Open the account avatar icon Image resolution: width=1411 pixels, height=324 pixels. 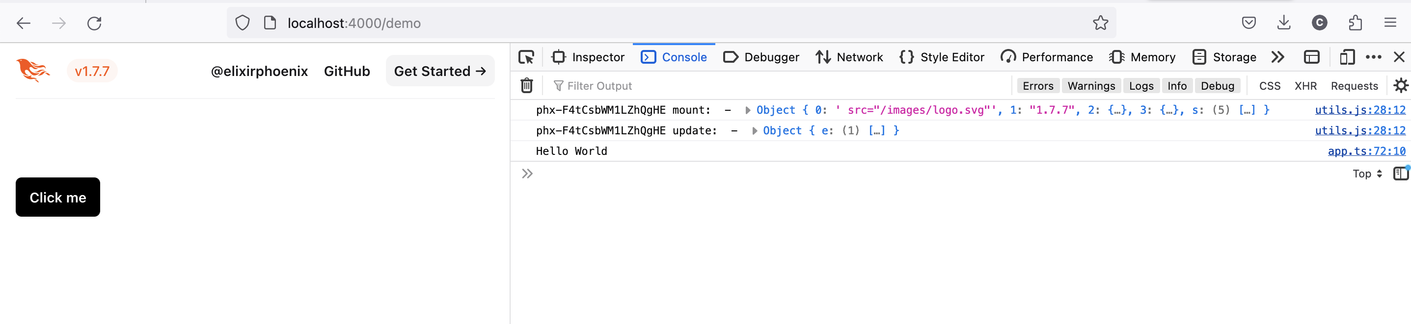1319,23
